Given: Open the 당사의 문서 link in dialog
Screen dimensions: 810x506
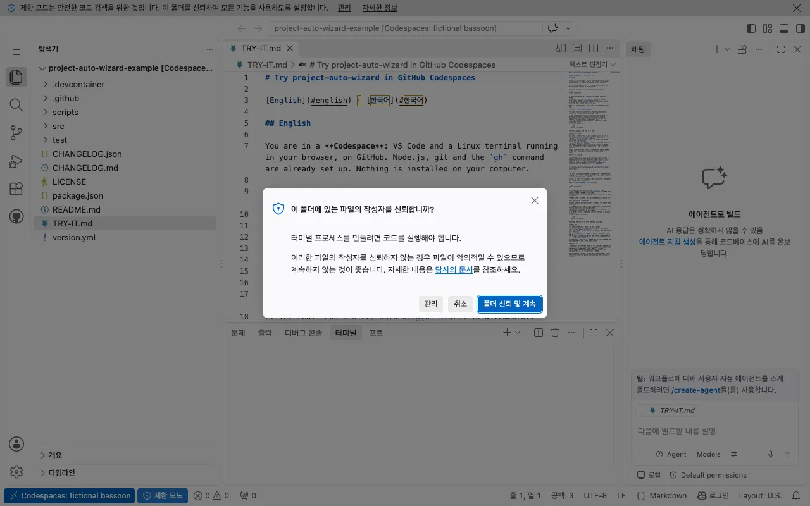Looking at the screenshot, I should (454, 269).
